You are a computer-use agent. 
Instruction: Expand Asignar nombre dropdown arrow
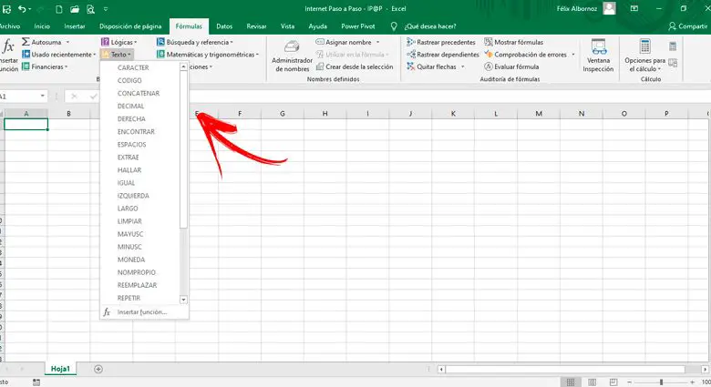point(377,42)
